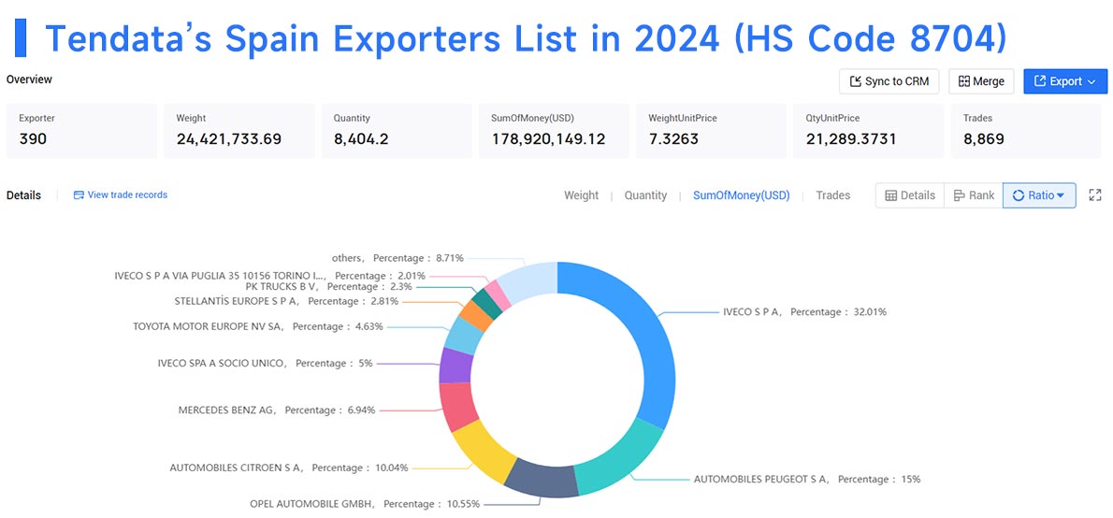Click the WeightUnitPrice card showing 7.3263
1113x518 pixels.
coord(711,131)
